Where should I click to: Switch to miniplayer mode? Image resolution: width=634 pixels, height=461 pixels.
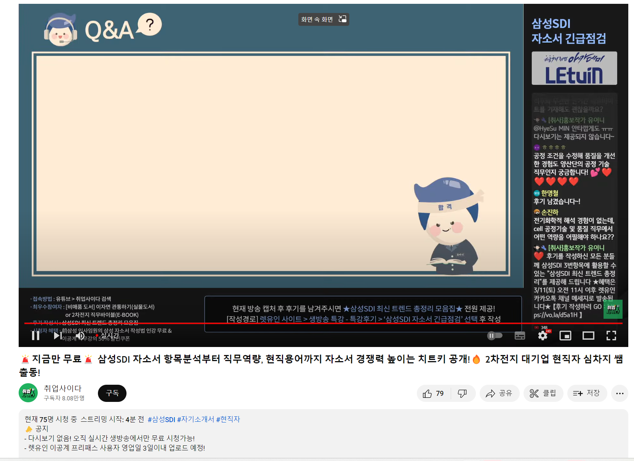tap(565, 336)
